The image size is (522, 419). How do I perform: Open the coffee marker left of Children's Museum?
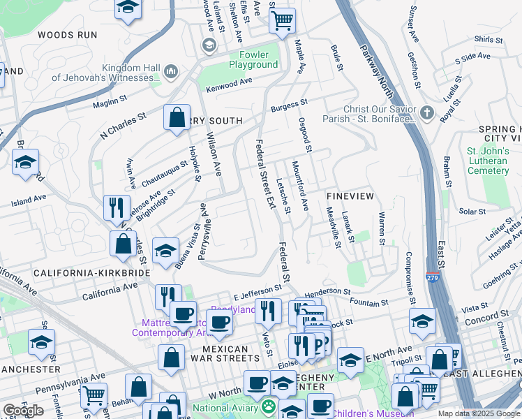point(320,406)
